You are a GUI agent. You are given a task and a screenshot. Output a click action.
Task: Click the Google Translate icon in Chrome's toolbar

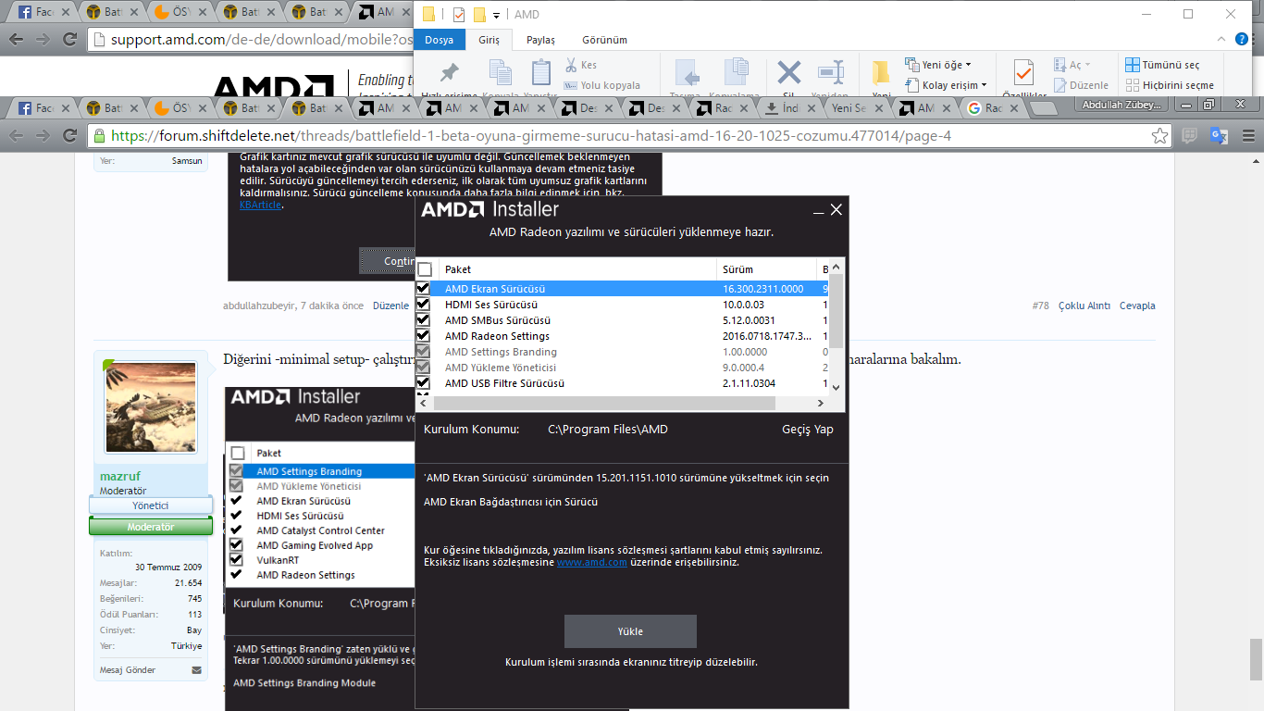pyautogui.click(x=1219, y=136)
